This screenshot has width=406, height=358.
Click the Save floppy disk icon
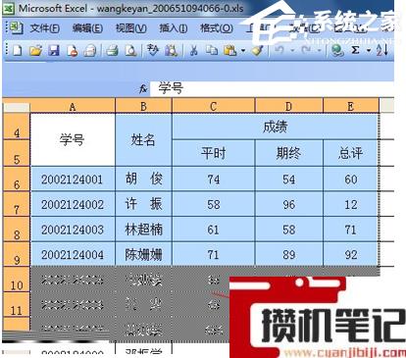click(54, 51)
